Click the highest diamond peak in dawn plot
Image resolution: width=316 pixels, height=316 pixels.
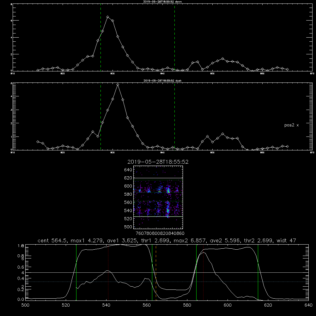(108, 17)
